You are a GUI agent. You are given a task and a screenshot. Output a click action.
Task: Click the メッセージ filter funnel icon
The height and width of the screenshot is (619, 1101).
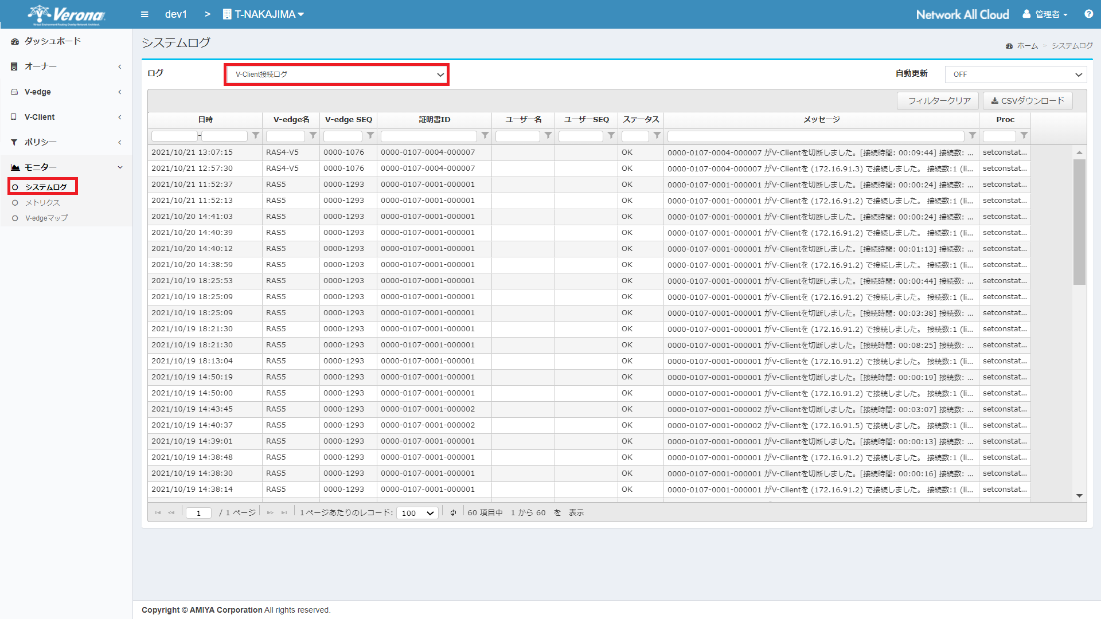tap(973, 136)
